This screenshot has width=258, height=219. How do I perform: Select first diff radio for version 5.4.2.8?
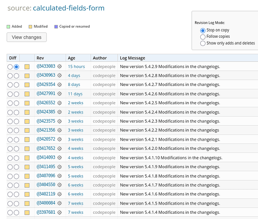(10, 76)
